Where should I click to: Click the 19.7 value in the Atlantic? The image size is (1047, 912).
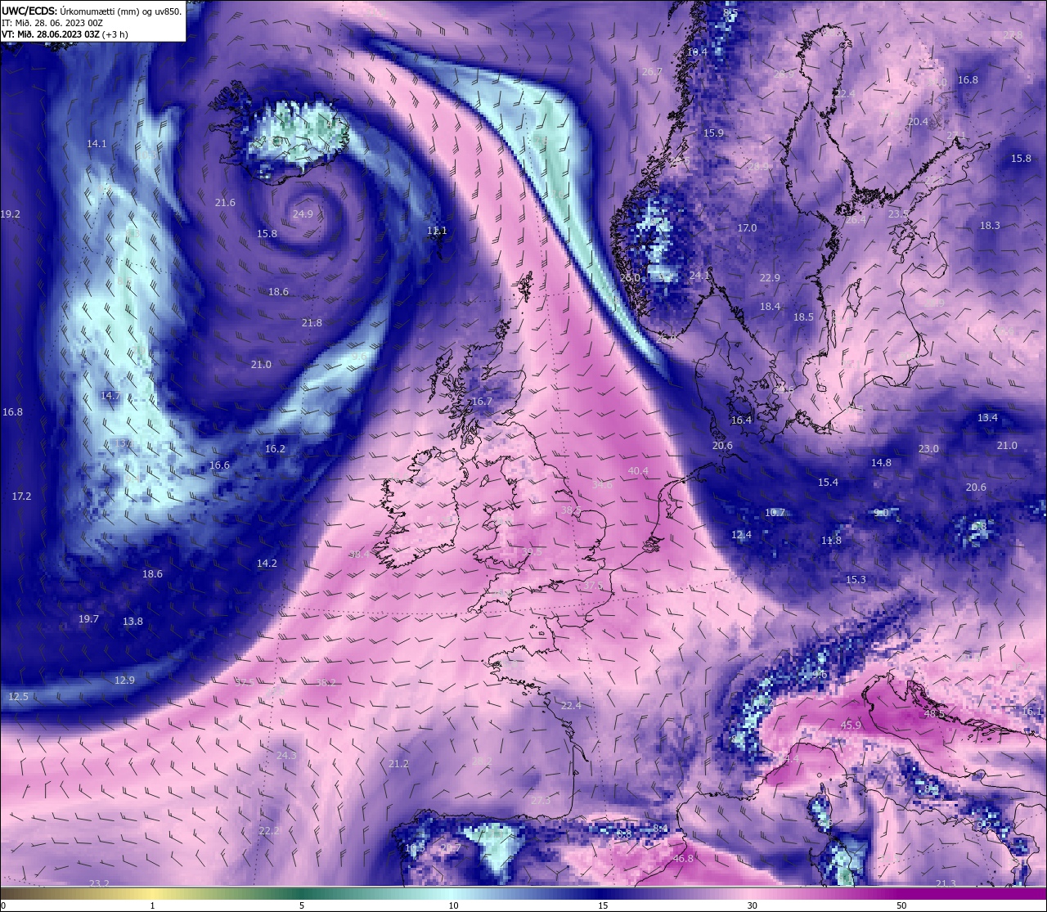pos(88,619)
